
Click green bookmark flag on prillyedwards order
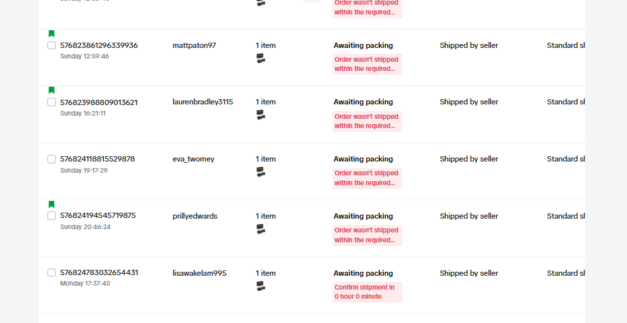tap(51, 204)
